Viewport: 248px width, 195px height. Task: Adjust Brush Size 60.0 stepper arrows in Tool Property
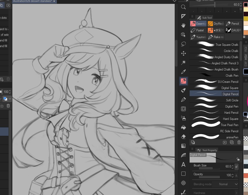tap(233, 166)
